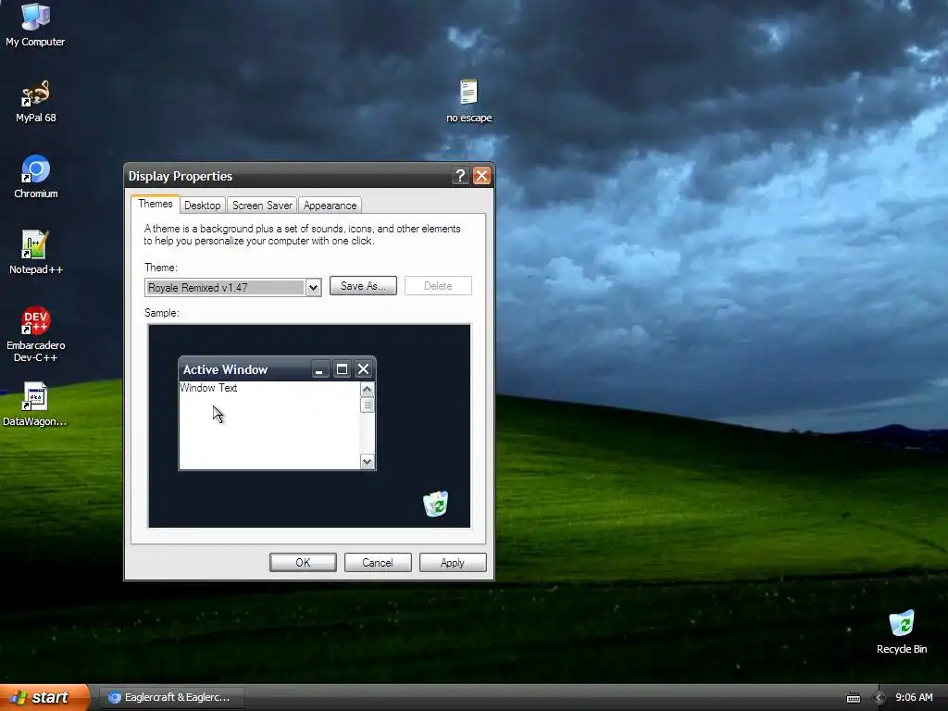This screenshot has width=948, height=711.
Task: Click the help question mark in Display Properties
Action: (460, 176)
